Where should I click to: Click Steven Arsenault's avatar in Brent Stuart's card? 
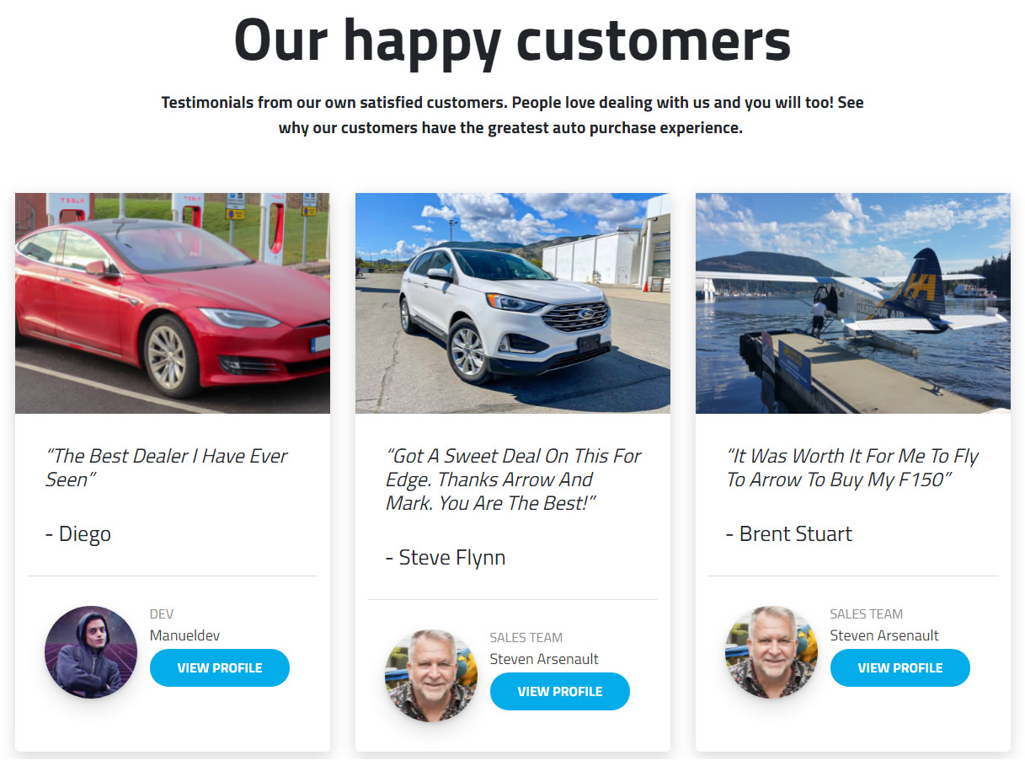pos(771,652)
